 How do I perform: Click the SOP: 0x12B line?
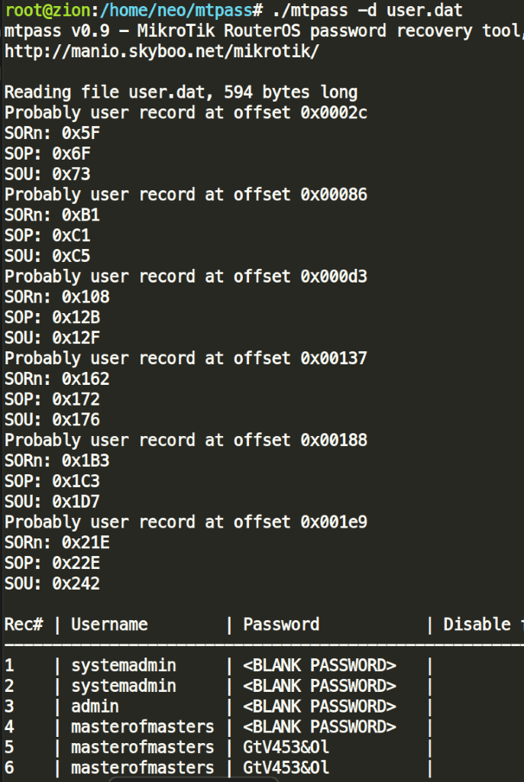(x=53, y=317)
